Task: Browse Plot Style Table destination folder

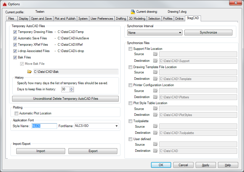Action: (155, 115)
